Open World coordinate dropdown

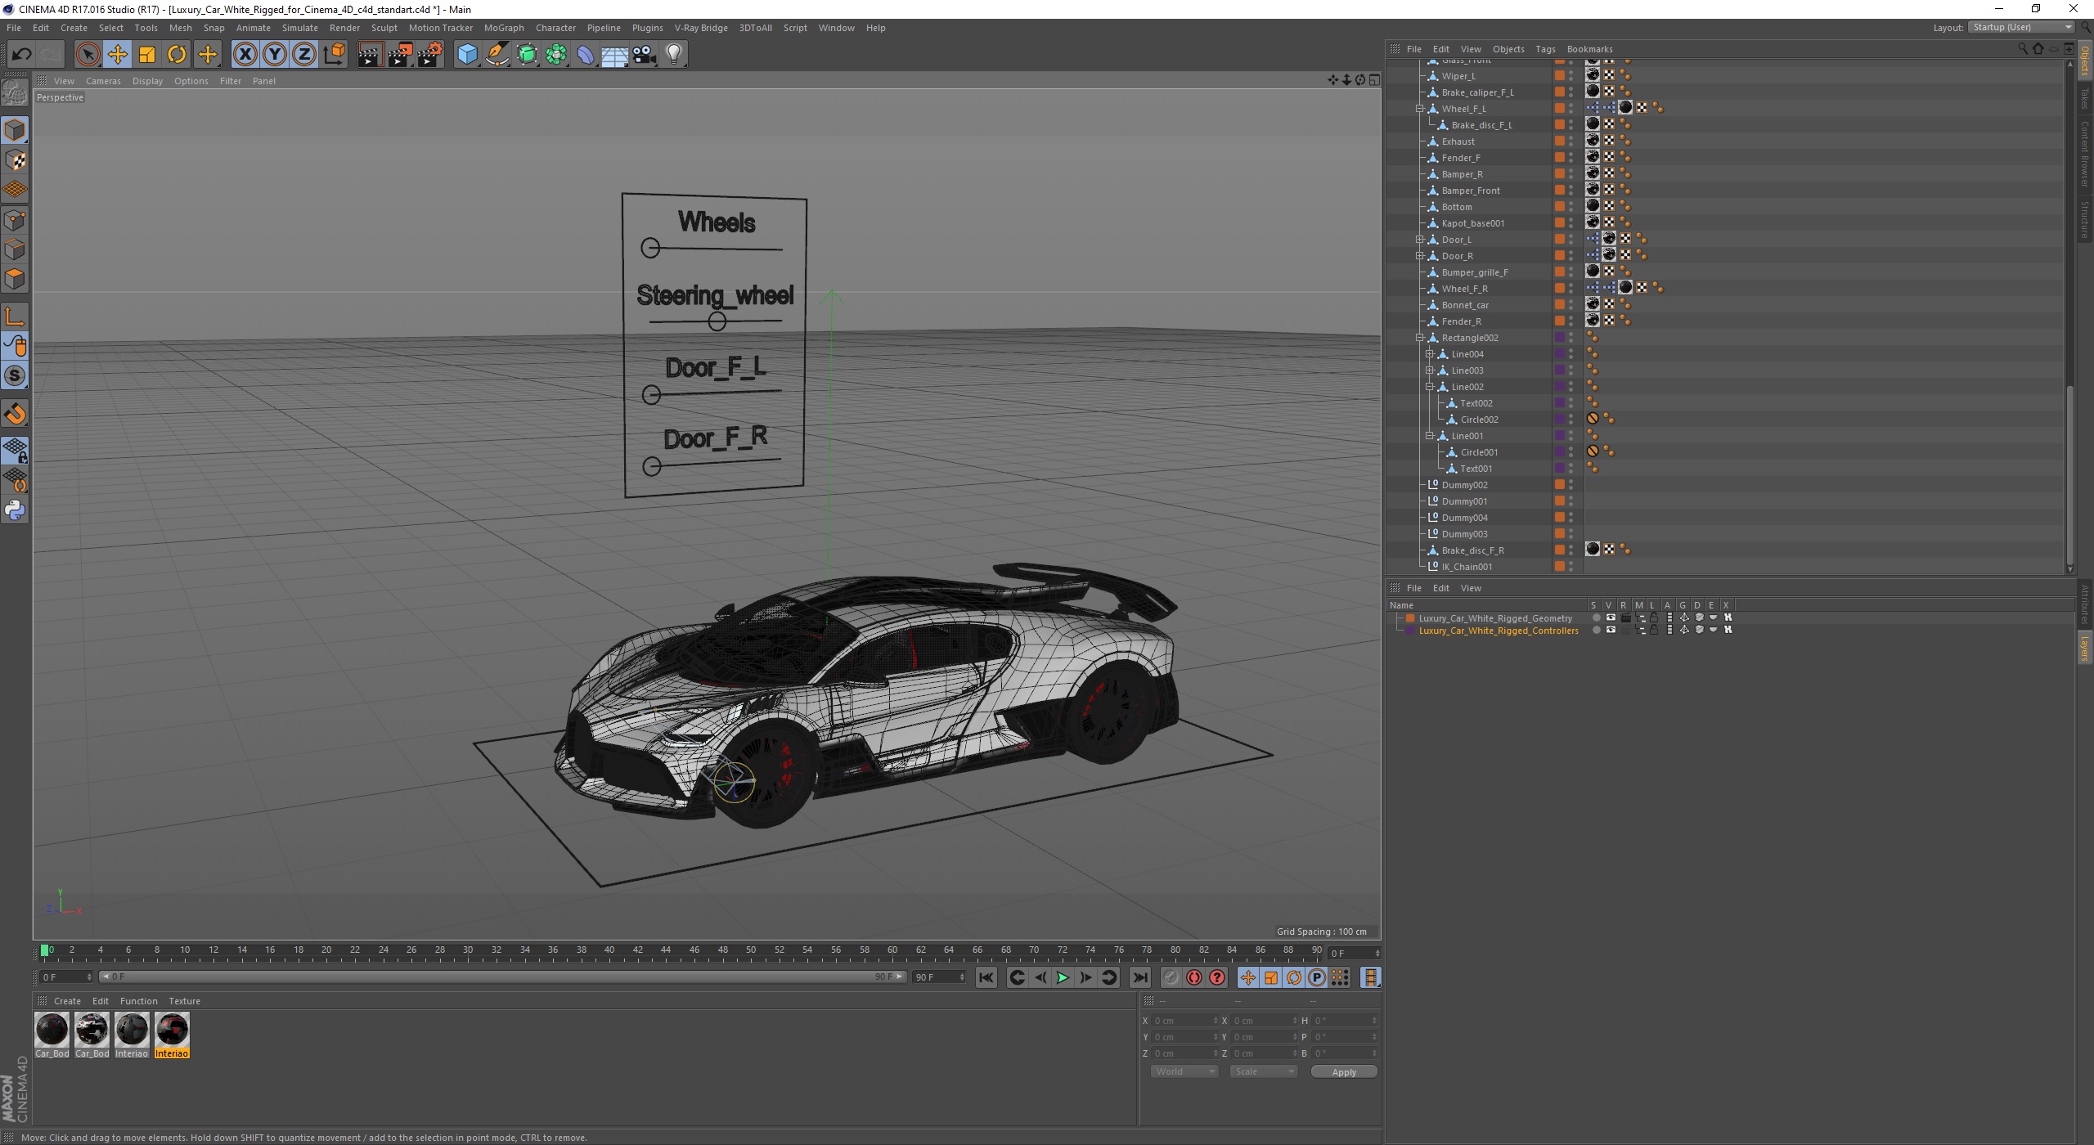point(1184,1071)
